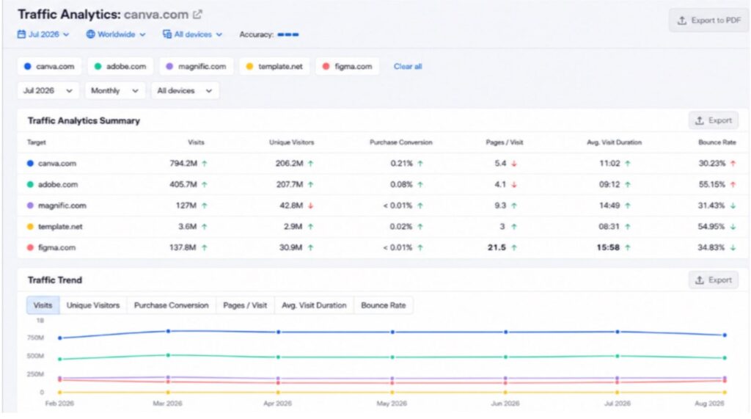751x419 pixels.
Task: Open the boxed Jul 2026 dropdown under the competitor chips
Action: coord(48,90)
